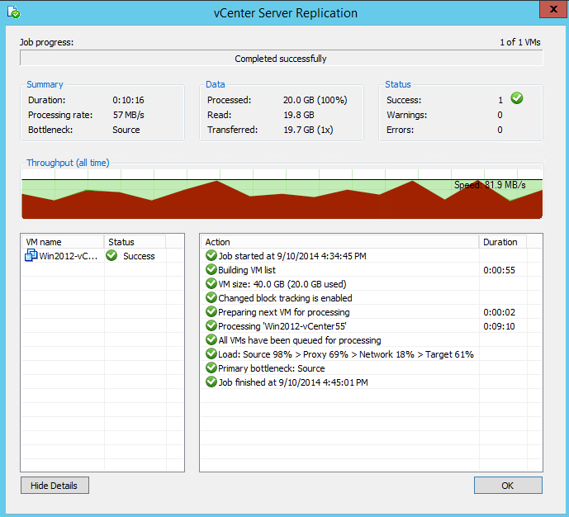Click checkmark icon for VM size row
Viewport: 569px width, 517px height.
[x=211, y=284]
